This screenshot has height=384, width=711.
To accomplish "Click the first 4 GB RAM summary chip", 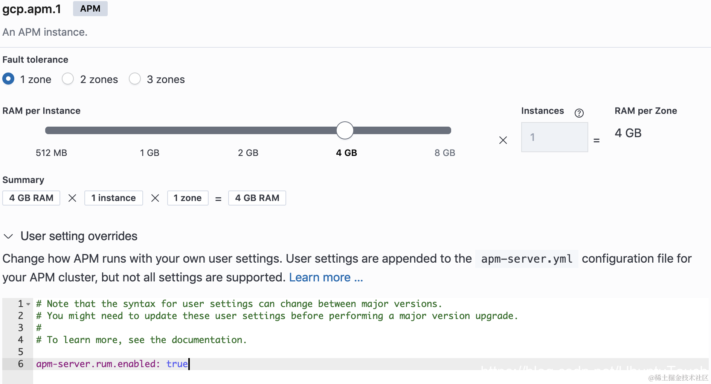I will click(31, 198).
